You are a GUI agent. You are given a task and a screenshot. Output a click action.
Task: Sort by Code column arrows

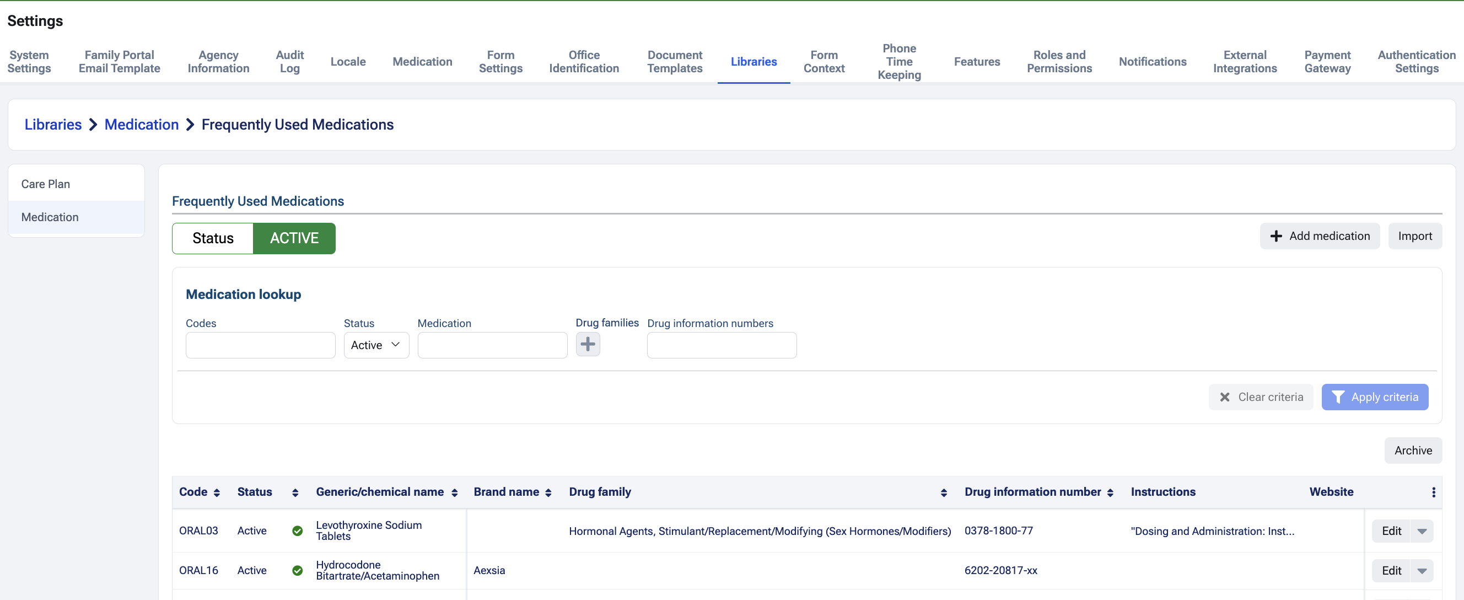(217, 492)
